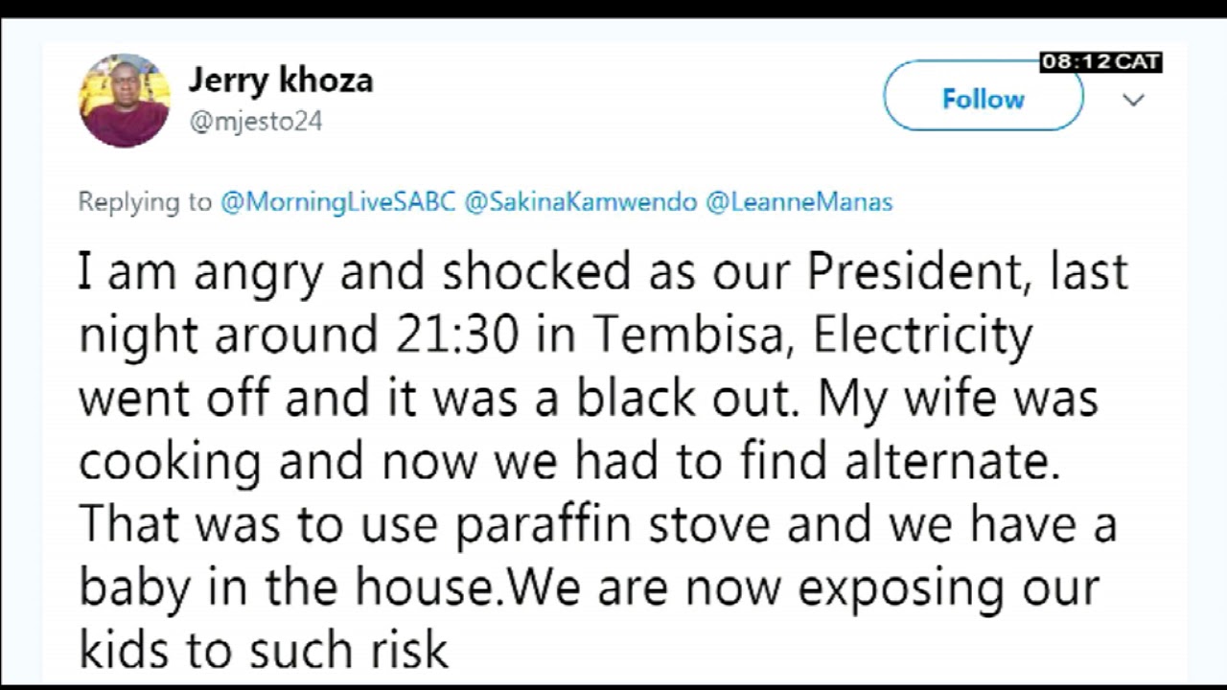Open the @MorningLiveSABC mention link

(337, 202)
